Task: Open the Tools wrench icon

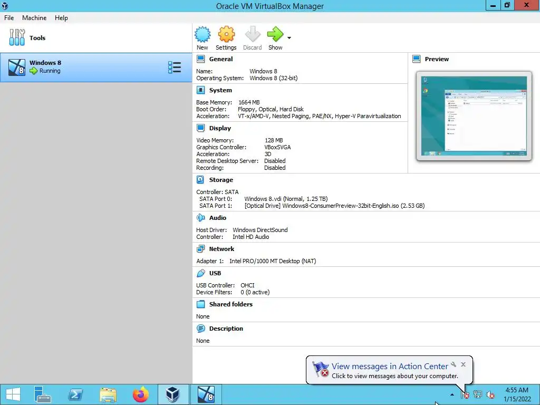Action: tap(17, 37)
